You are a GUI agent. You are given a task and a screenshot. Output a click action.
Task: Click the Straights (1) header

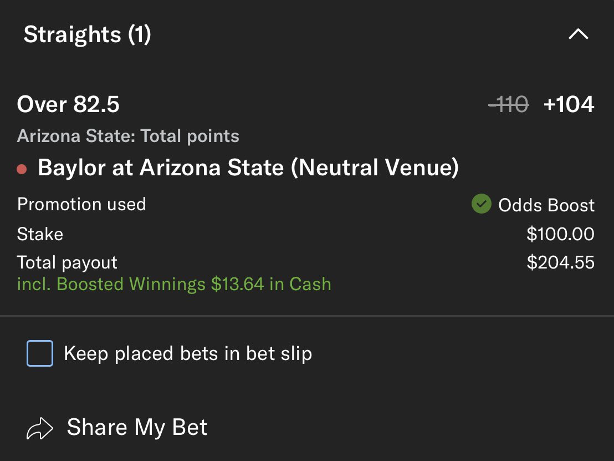(87, 35)
